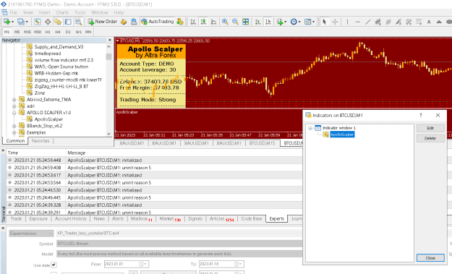Toggle the Strategy Tester magnifier icon
This screenshot has width=452, height=274.
coord(78,22)
